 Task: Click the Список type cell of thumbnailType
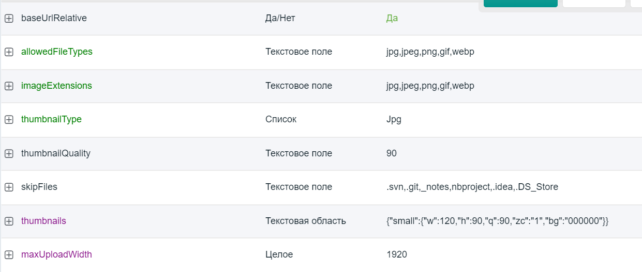[281, 119]
